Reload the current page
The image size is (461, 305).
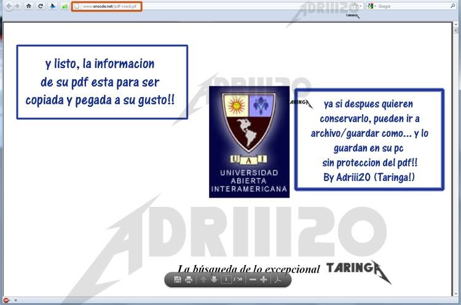tap(41, 6)
